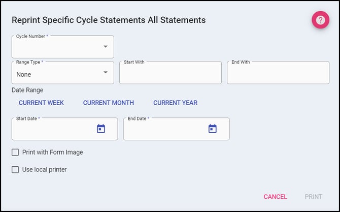Focus the Start With text field

click(x=170, y=74)
